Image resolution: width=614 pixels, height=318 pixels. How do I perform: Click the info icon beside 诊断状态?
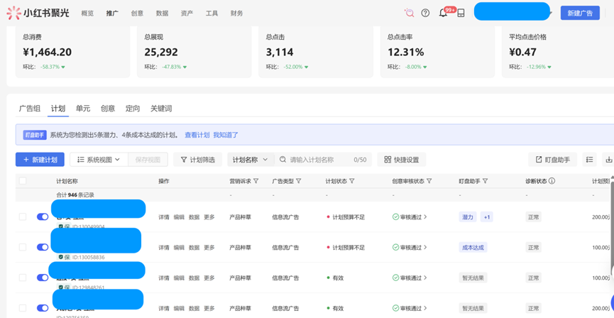(552, 181)
